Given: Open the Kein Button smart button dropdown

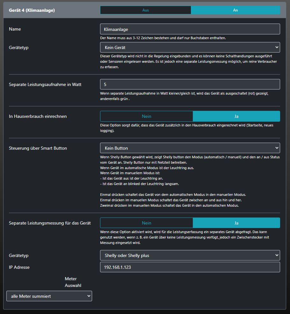Looking at the screenshot, I should click(x=190, y=148).
